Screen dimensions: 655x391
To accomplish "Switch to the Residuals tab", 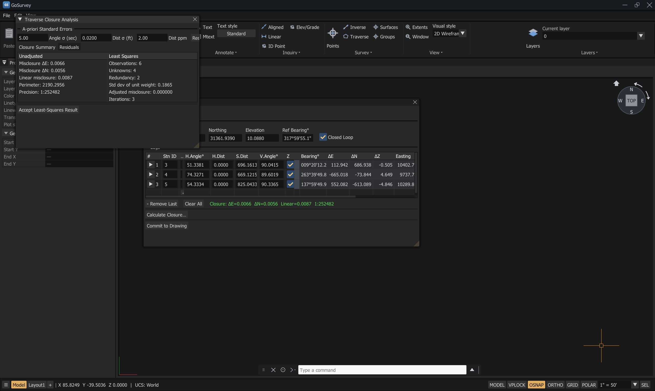I will pyautogui.click(x=69, y=47).
